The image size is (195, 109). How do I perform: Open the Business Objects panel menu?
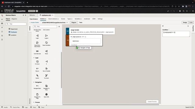[x=26, y=15]
